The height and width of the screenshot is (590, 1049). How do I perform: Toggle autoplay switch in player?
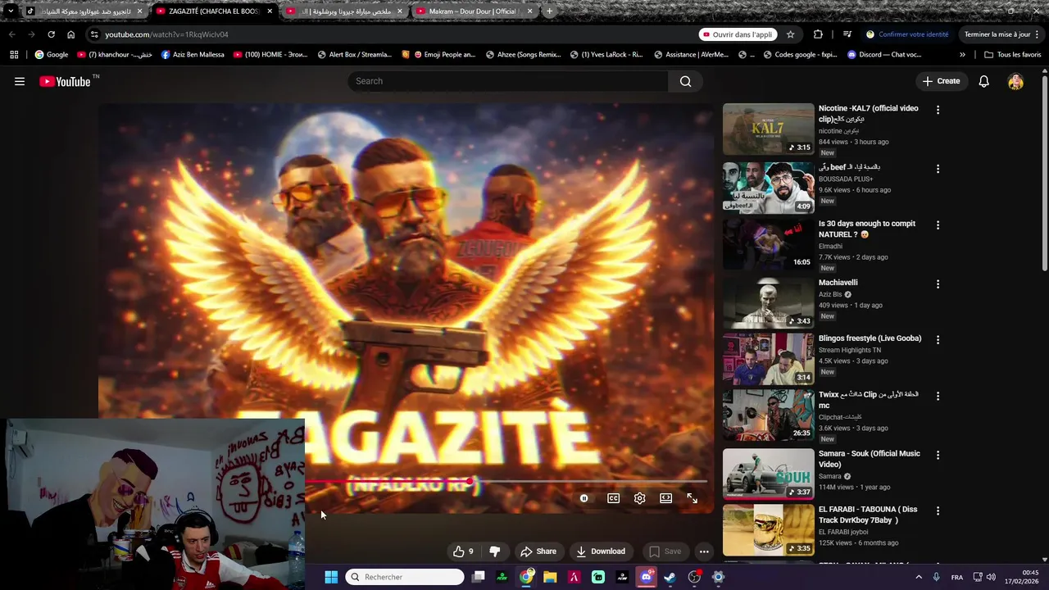(584, 498)
